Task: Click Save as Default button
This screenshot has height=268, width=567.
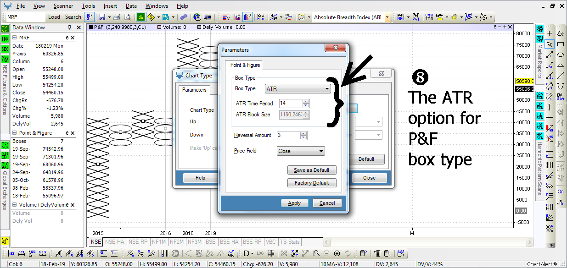Action: coord(312,170)
